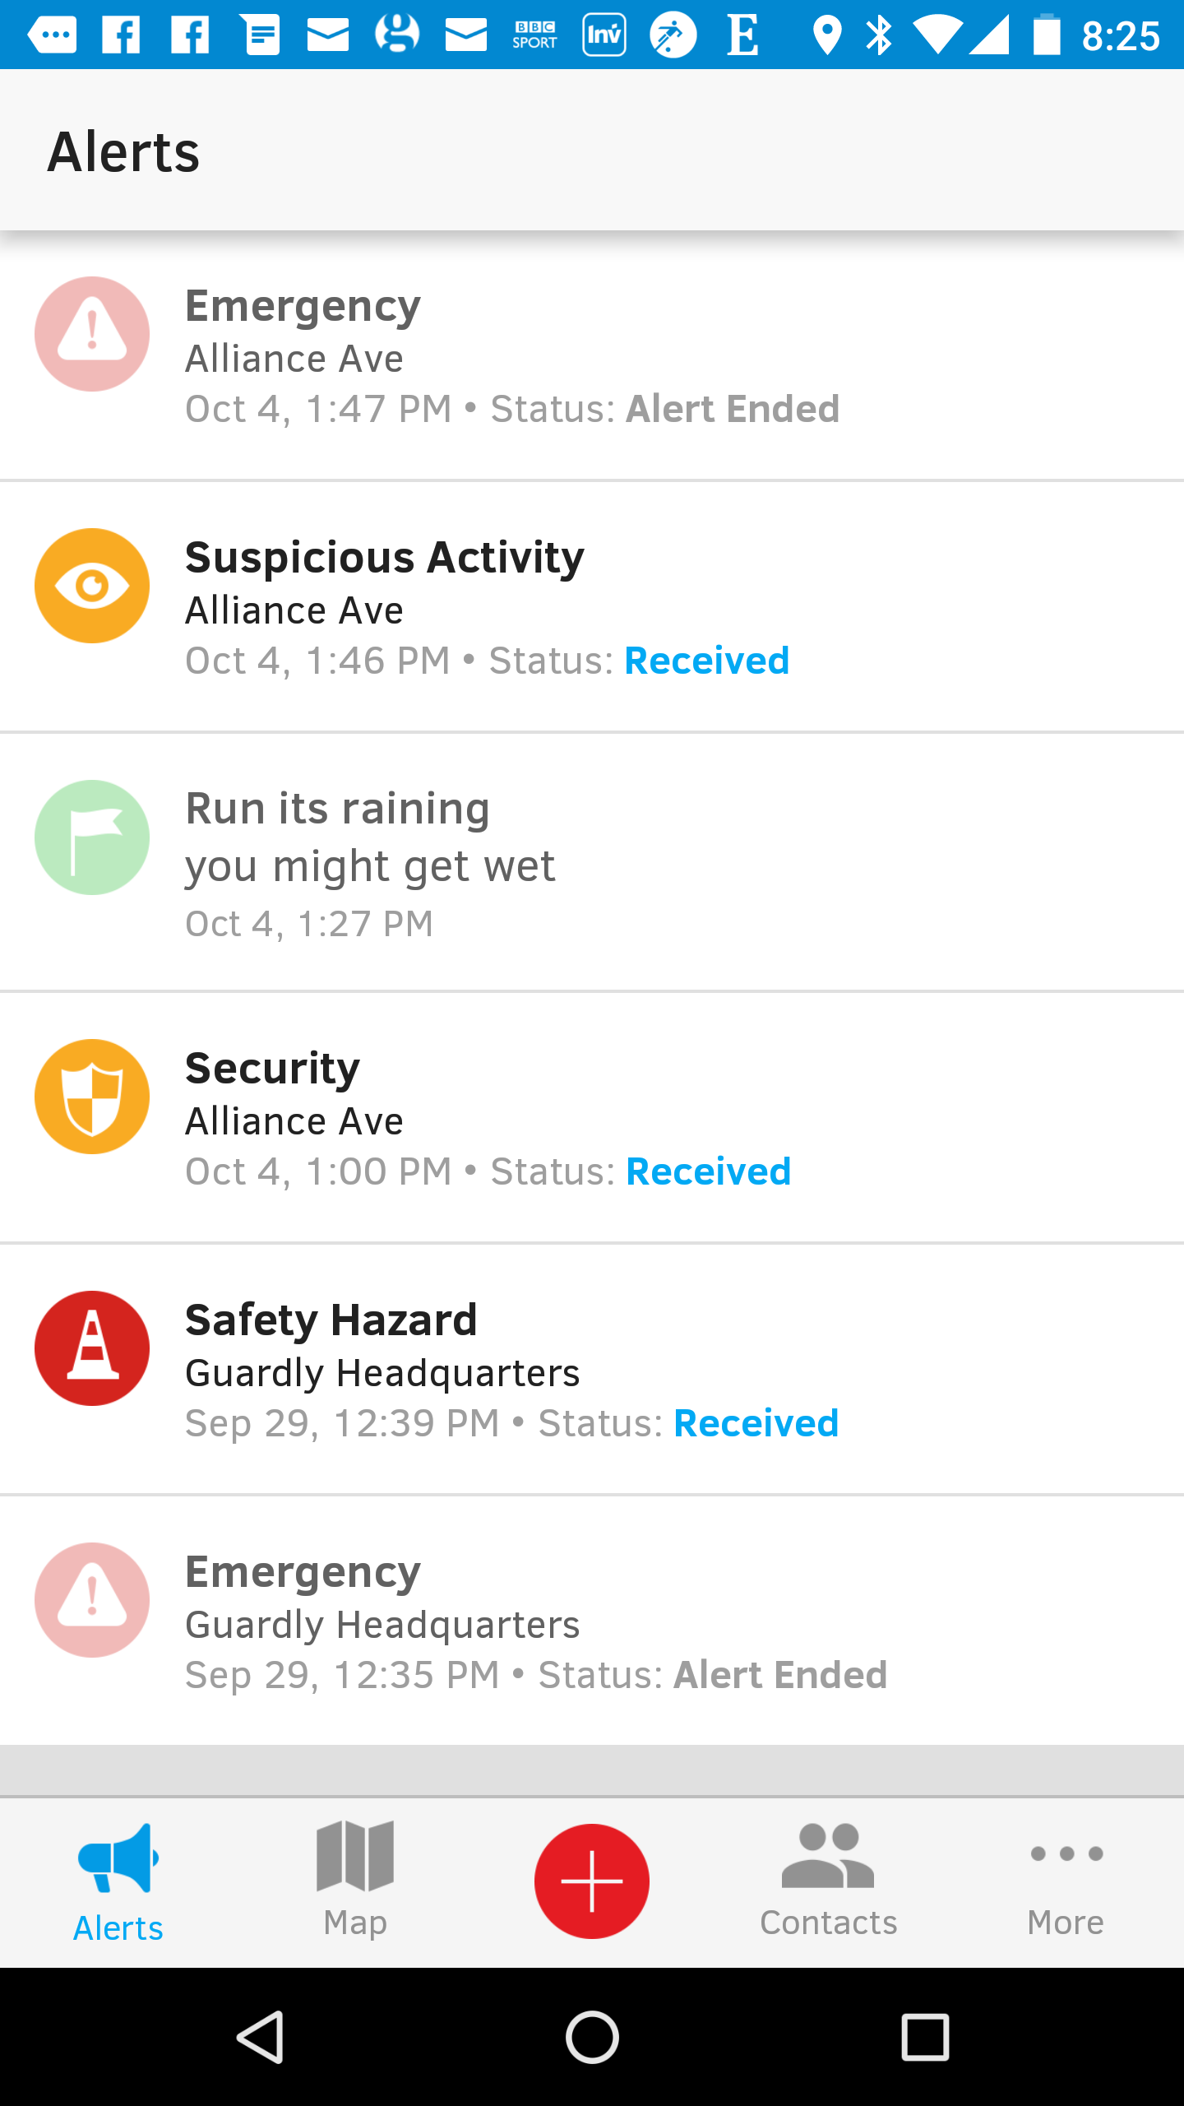This screenshot has height=2106, width=1184.
Task: Tap the Suspicious Activity eye icon
Action: click(x=92, y=586)
